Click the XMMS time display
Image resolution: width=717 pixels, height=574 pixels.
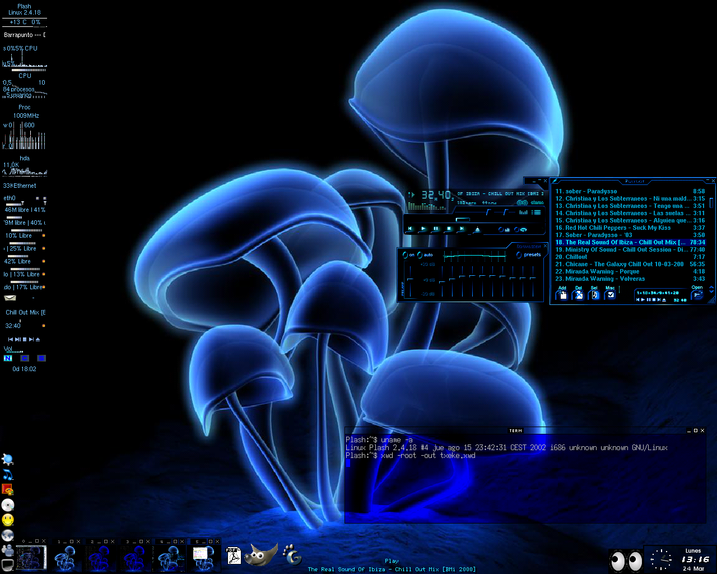437,195
